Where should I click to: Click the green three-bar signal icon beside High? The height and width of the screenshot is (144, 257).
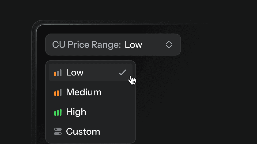(58, 112)
